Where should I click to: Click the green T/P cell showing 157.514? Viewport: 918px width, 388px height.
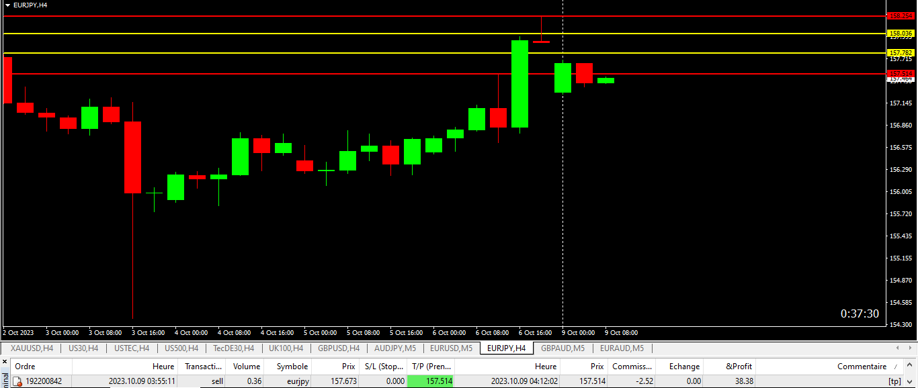[x=431, y=381]
